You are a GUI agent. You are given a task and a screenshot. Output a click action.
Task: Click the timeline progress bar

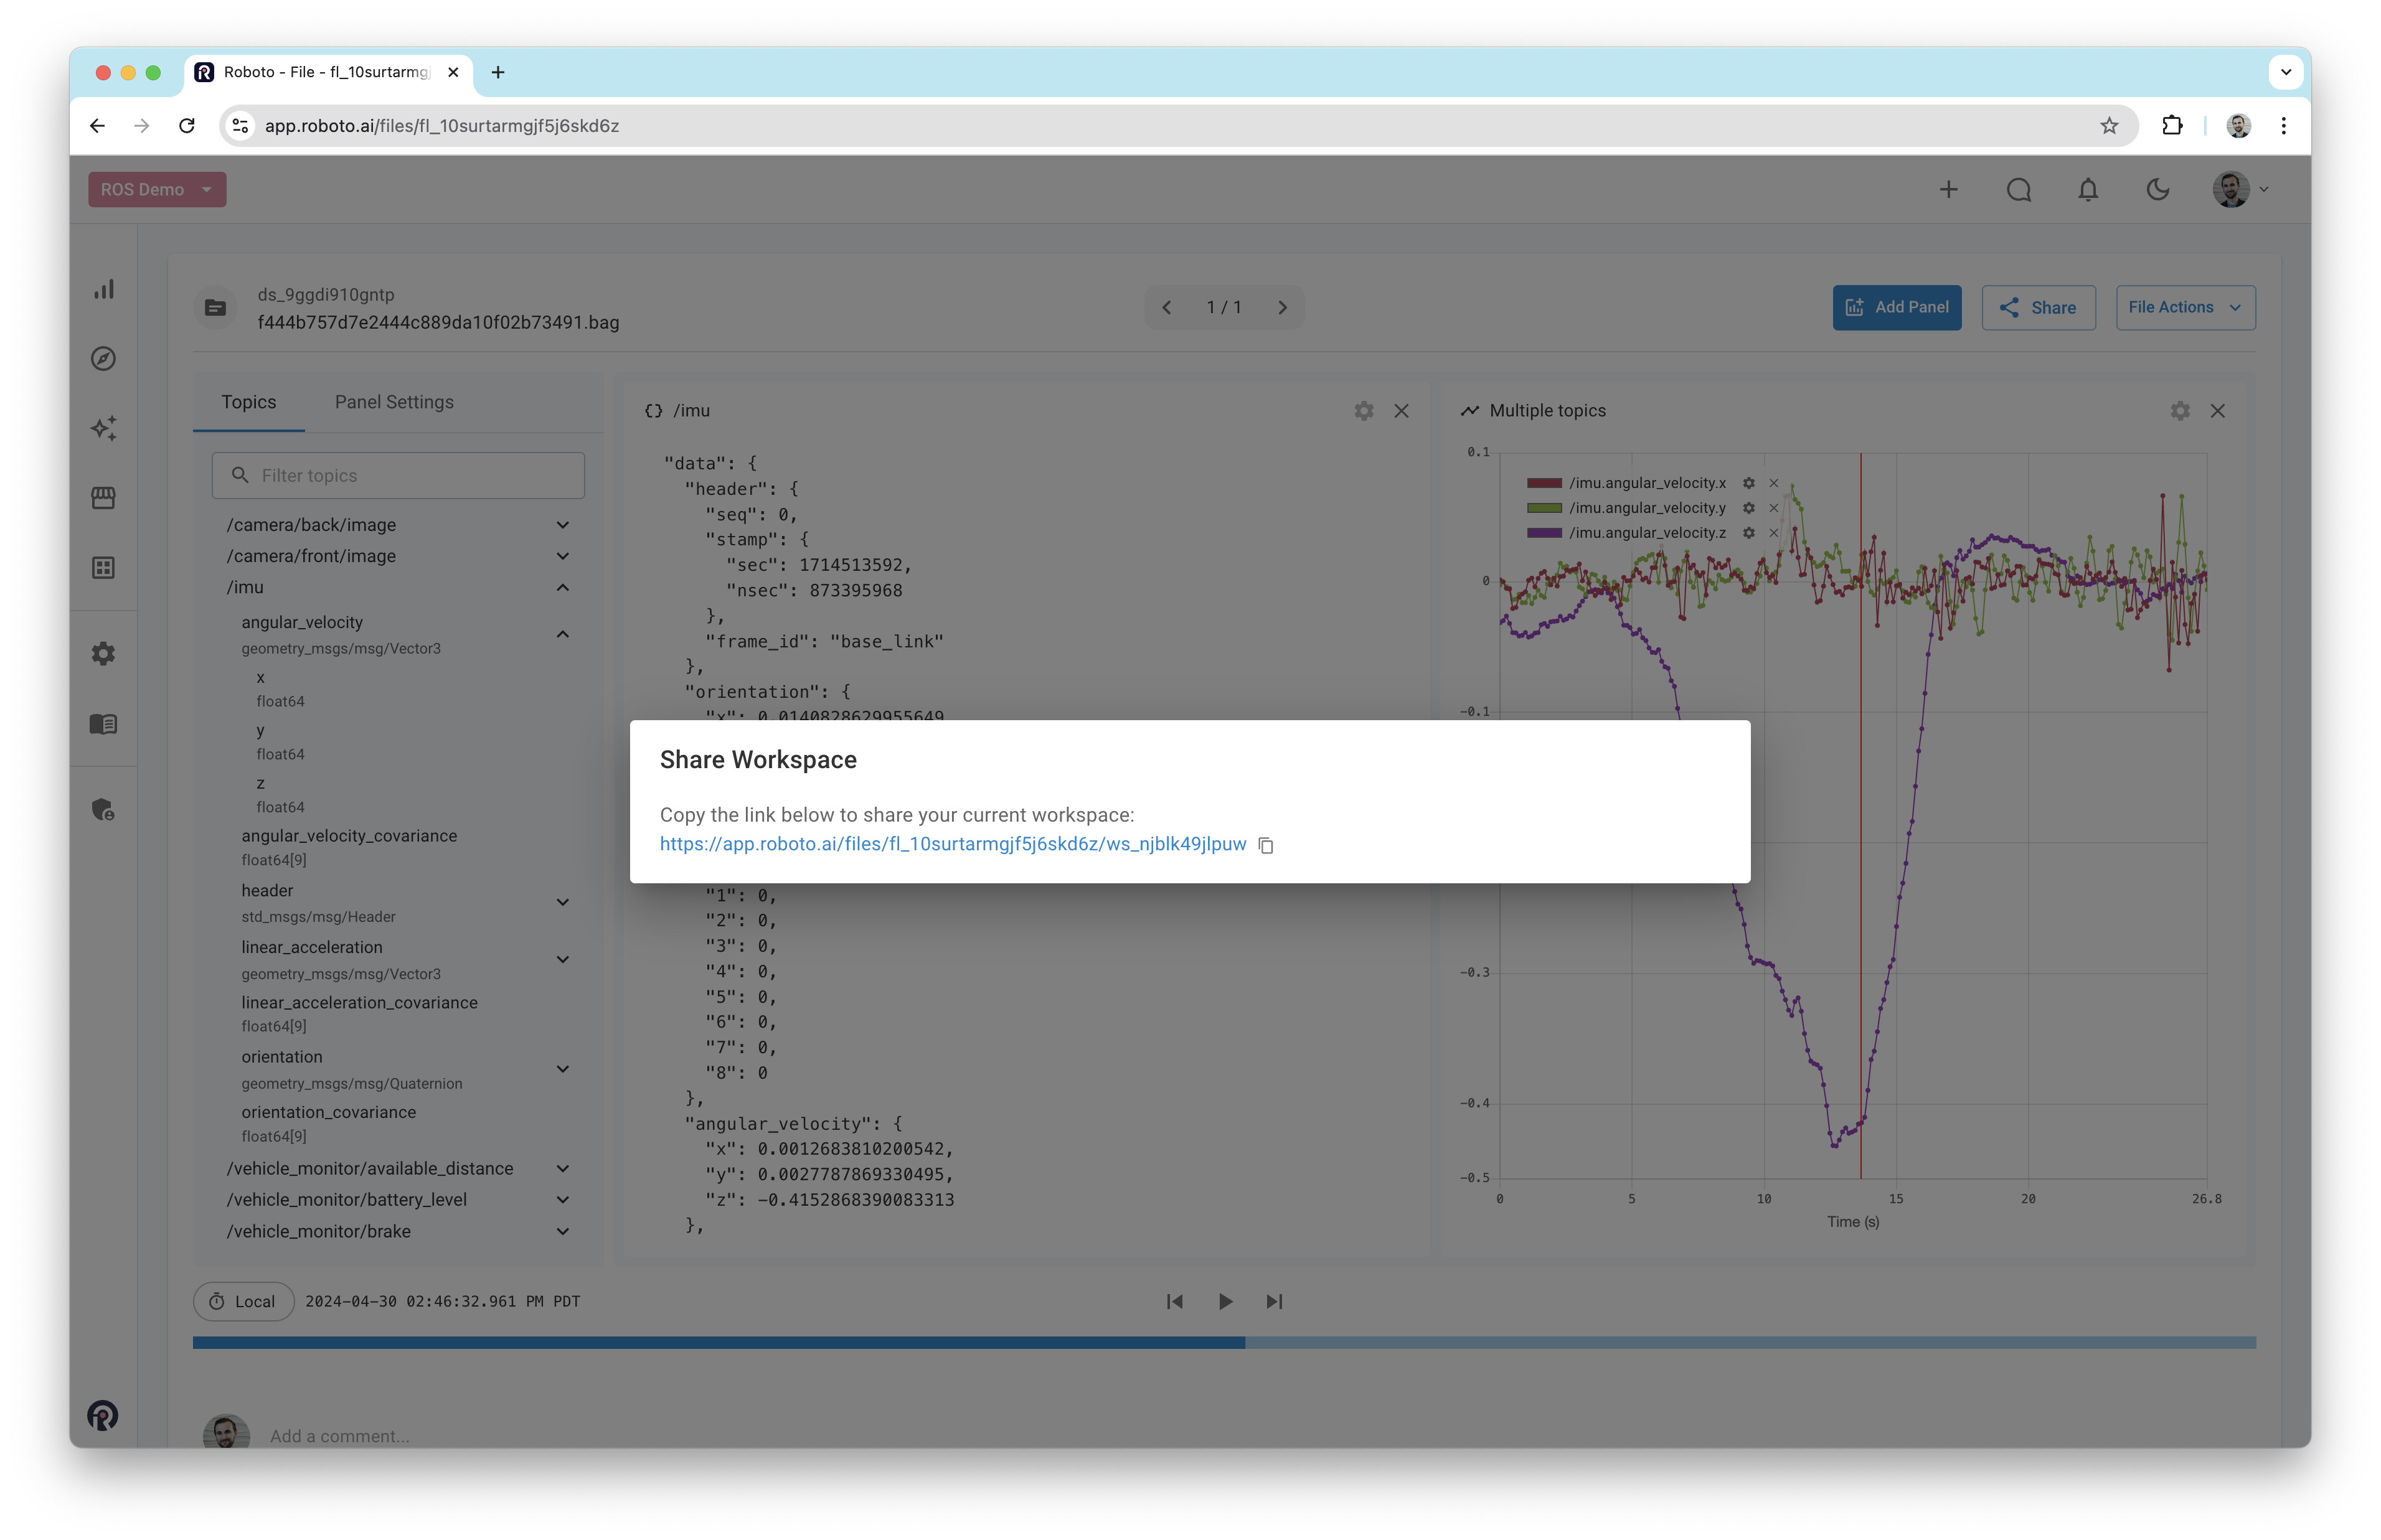click(x=1223, y=1343)
